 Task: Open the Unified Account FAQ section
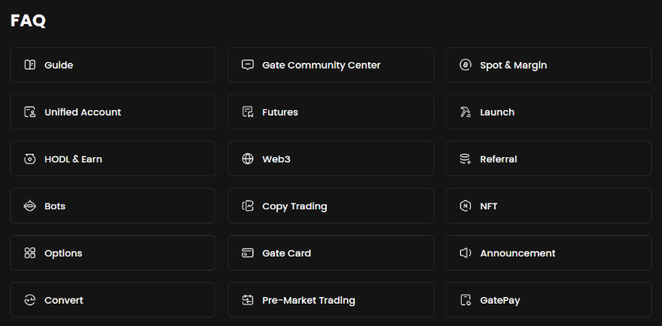point(113,112)
